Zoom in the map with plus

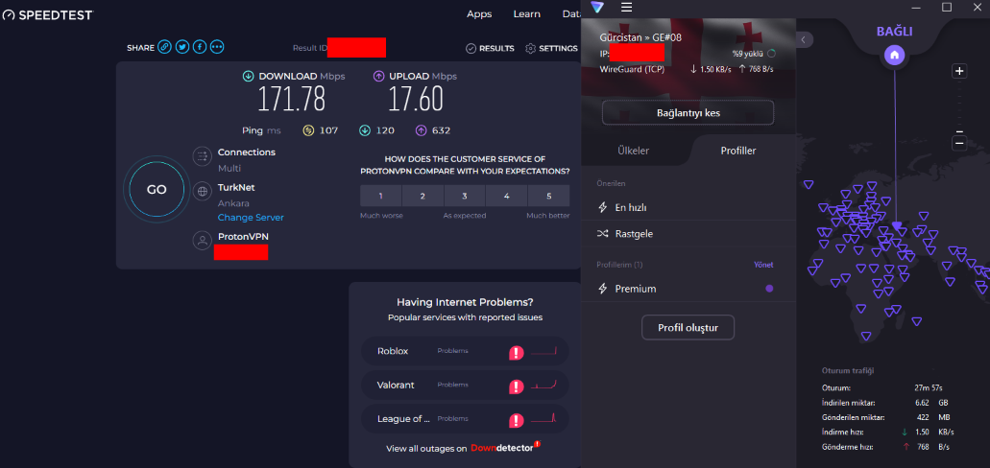coord(959,71)
